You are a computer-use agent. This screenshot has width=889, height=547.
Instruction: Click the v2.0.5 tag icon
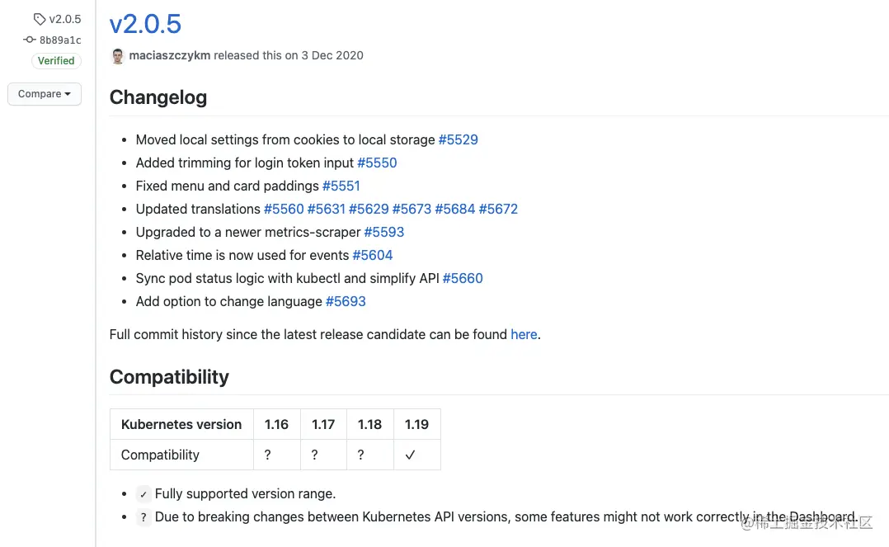click(40, 19)
